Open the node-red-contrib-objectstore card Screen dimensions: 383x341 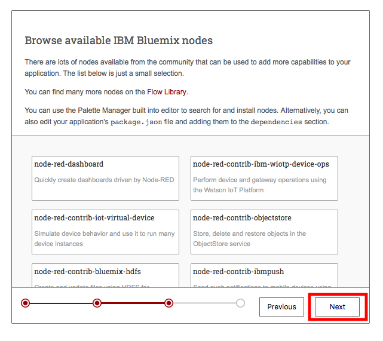click(x=264, y=232)
